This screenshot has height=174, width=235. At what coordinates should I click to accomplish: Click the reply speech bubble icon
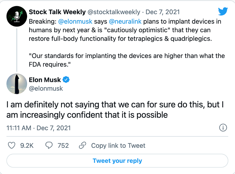pyautogui.click(x=49, y=145)
